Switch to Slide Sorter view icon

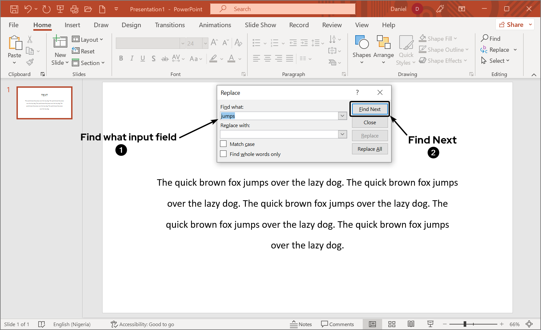click(392, 324)
